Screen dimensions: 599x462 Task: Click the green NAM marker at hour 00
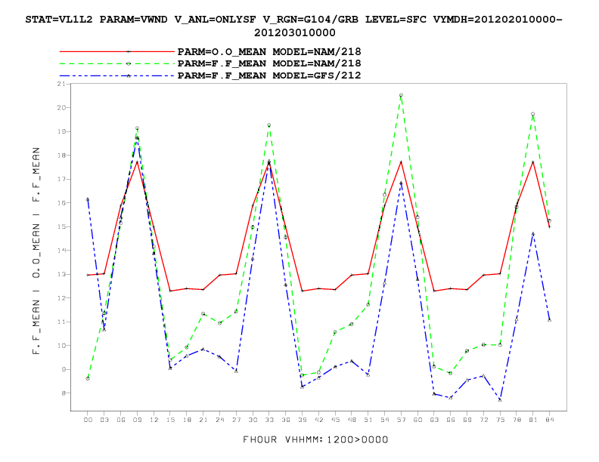(x=88, y=378)
